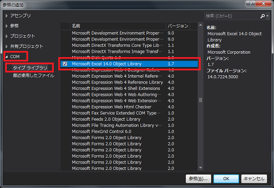
Task: Click the search magnifier icon
Action: [262, 16]
